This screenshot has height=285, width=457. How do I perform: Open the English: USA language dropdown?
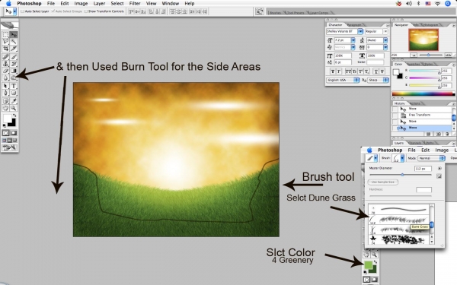point(343,80)
